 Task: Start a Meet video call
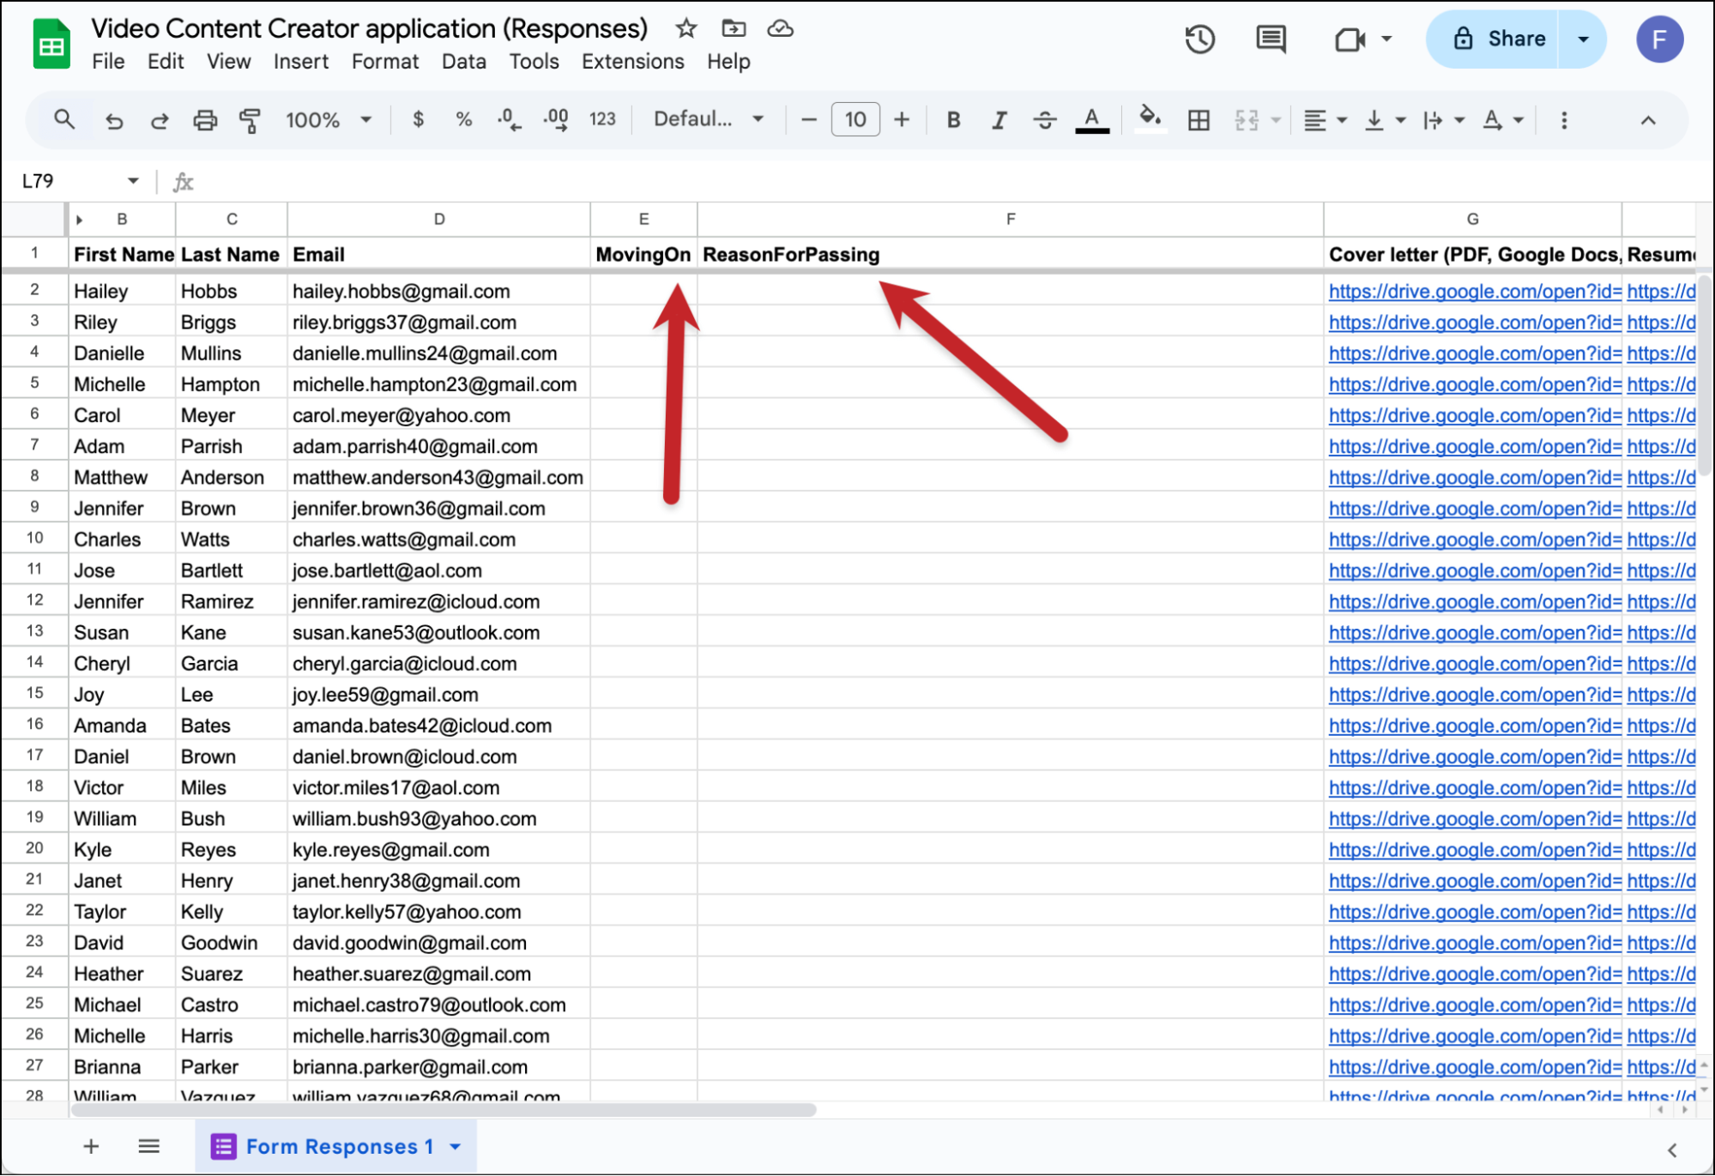click(x=1350, y=39)
